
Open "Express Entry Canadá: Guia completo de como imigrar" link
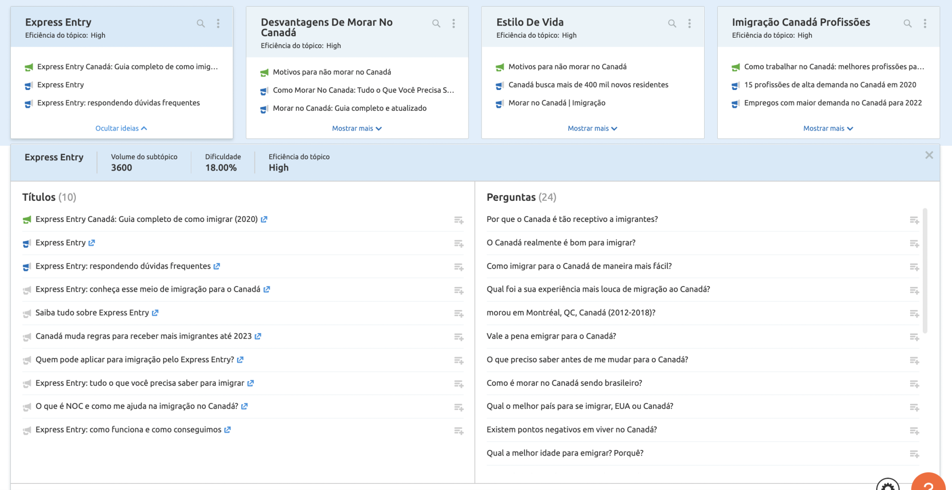click(264, 219)
